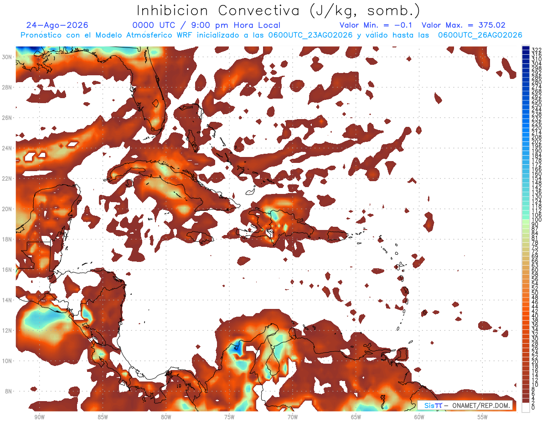Click the SisTT - ONAMET/REP.DOM. credit box
Screen dimensions: 547x423
tap(465, 405)
